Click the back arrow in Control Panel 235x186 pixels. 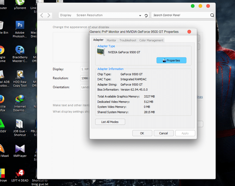pyautogui.click(x=42, y=15)
